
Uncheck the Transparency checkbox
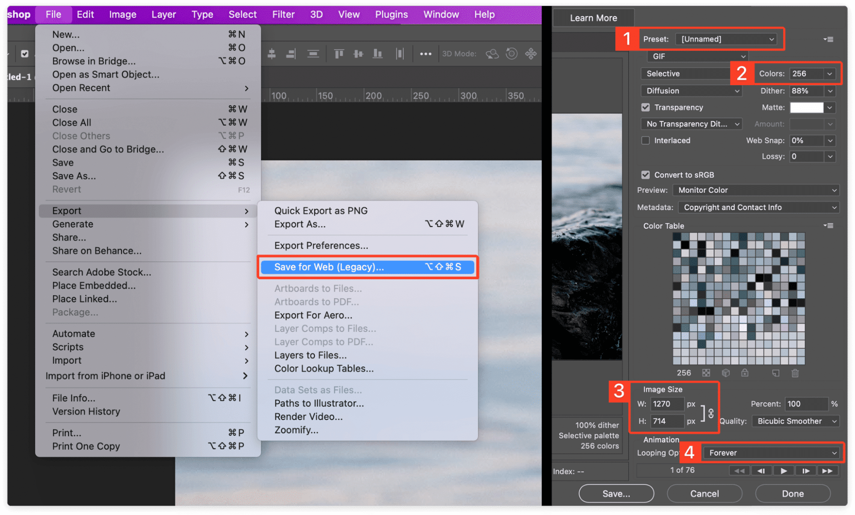[645, 107]
